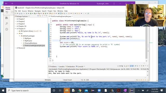
Task: Expand the Password project node
Action: tap(15, 48)
